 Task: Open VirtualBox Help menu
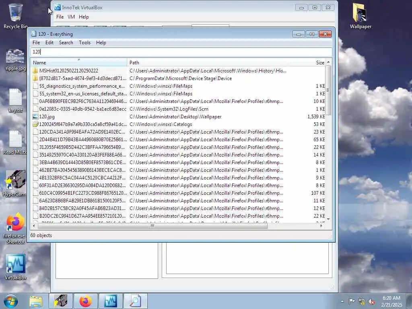pos(84,17)
